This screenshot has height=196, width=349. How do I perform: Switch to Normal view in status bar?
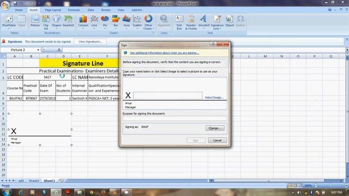291,186
